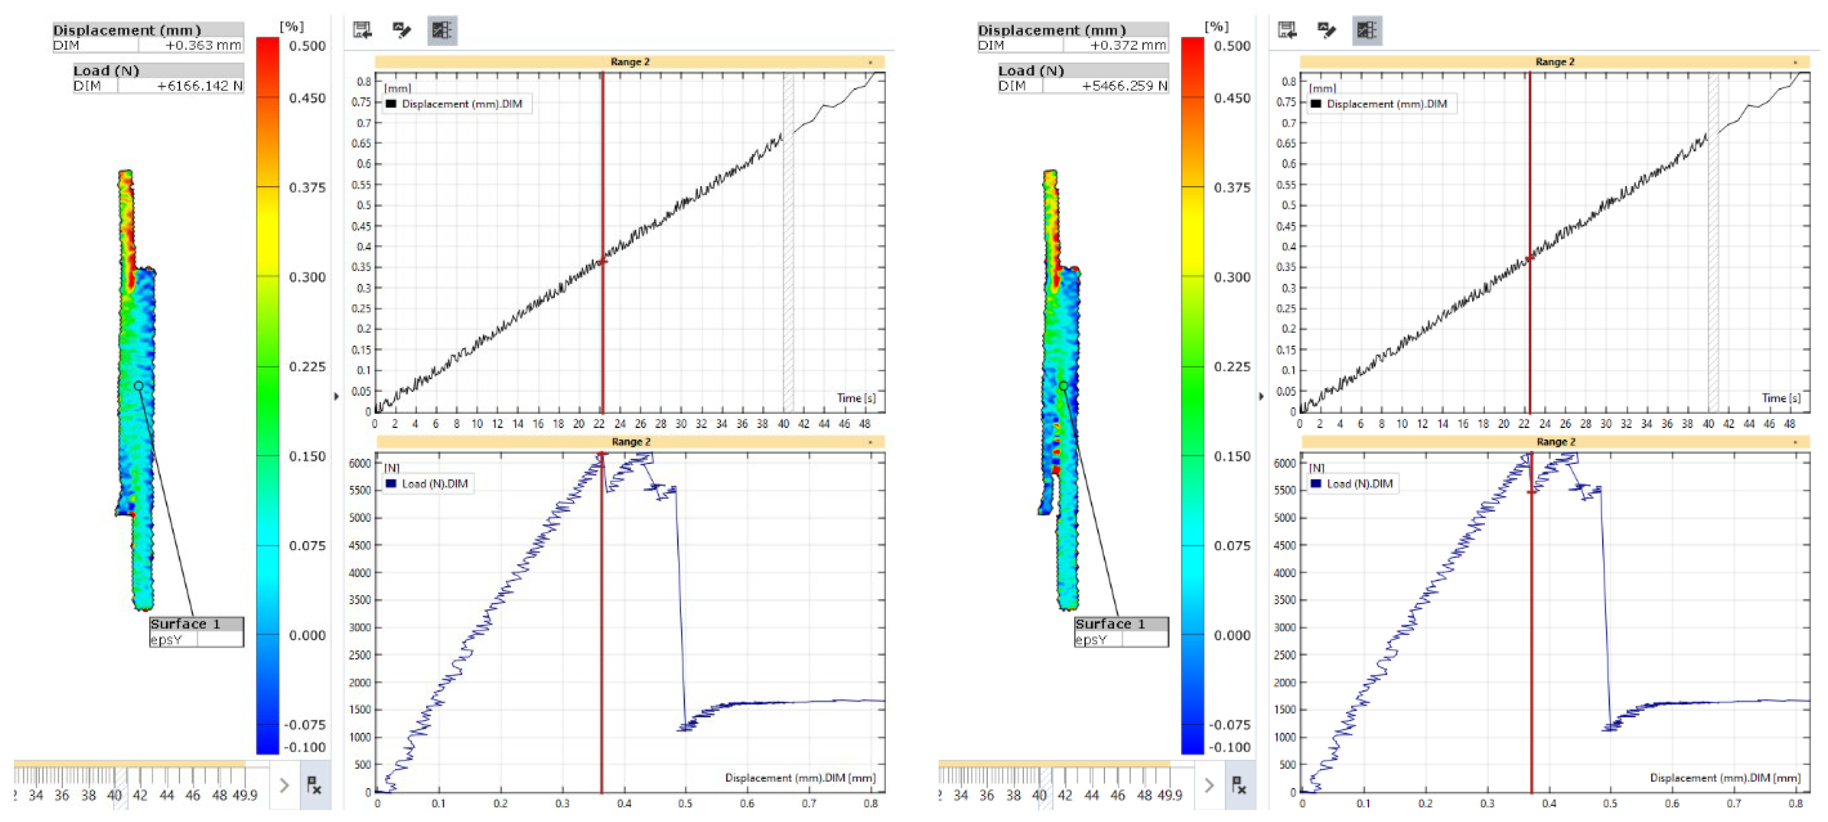Image resolution: width=1828 pixels, height=822 pixels.
Task: Expand the right panel splitter triangle arrow
Action: coord(1261,396)
